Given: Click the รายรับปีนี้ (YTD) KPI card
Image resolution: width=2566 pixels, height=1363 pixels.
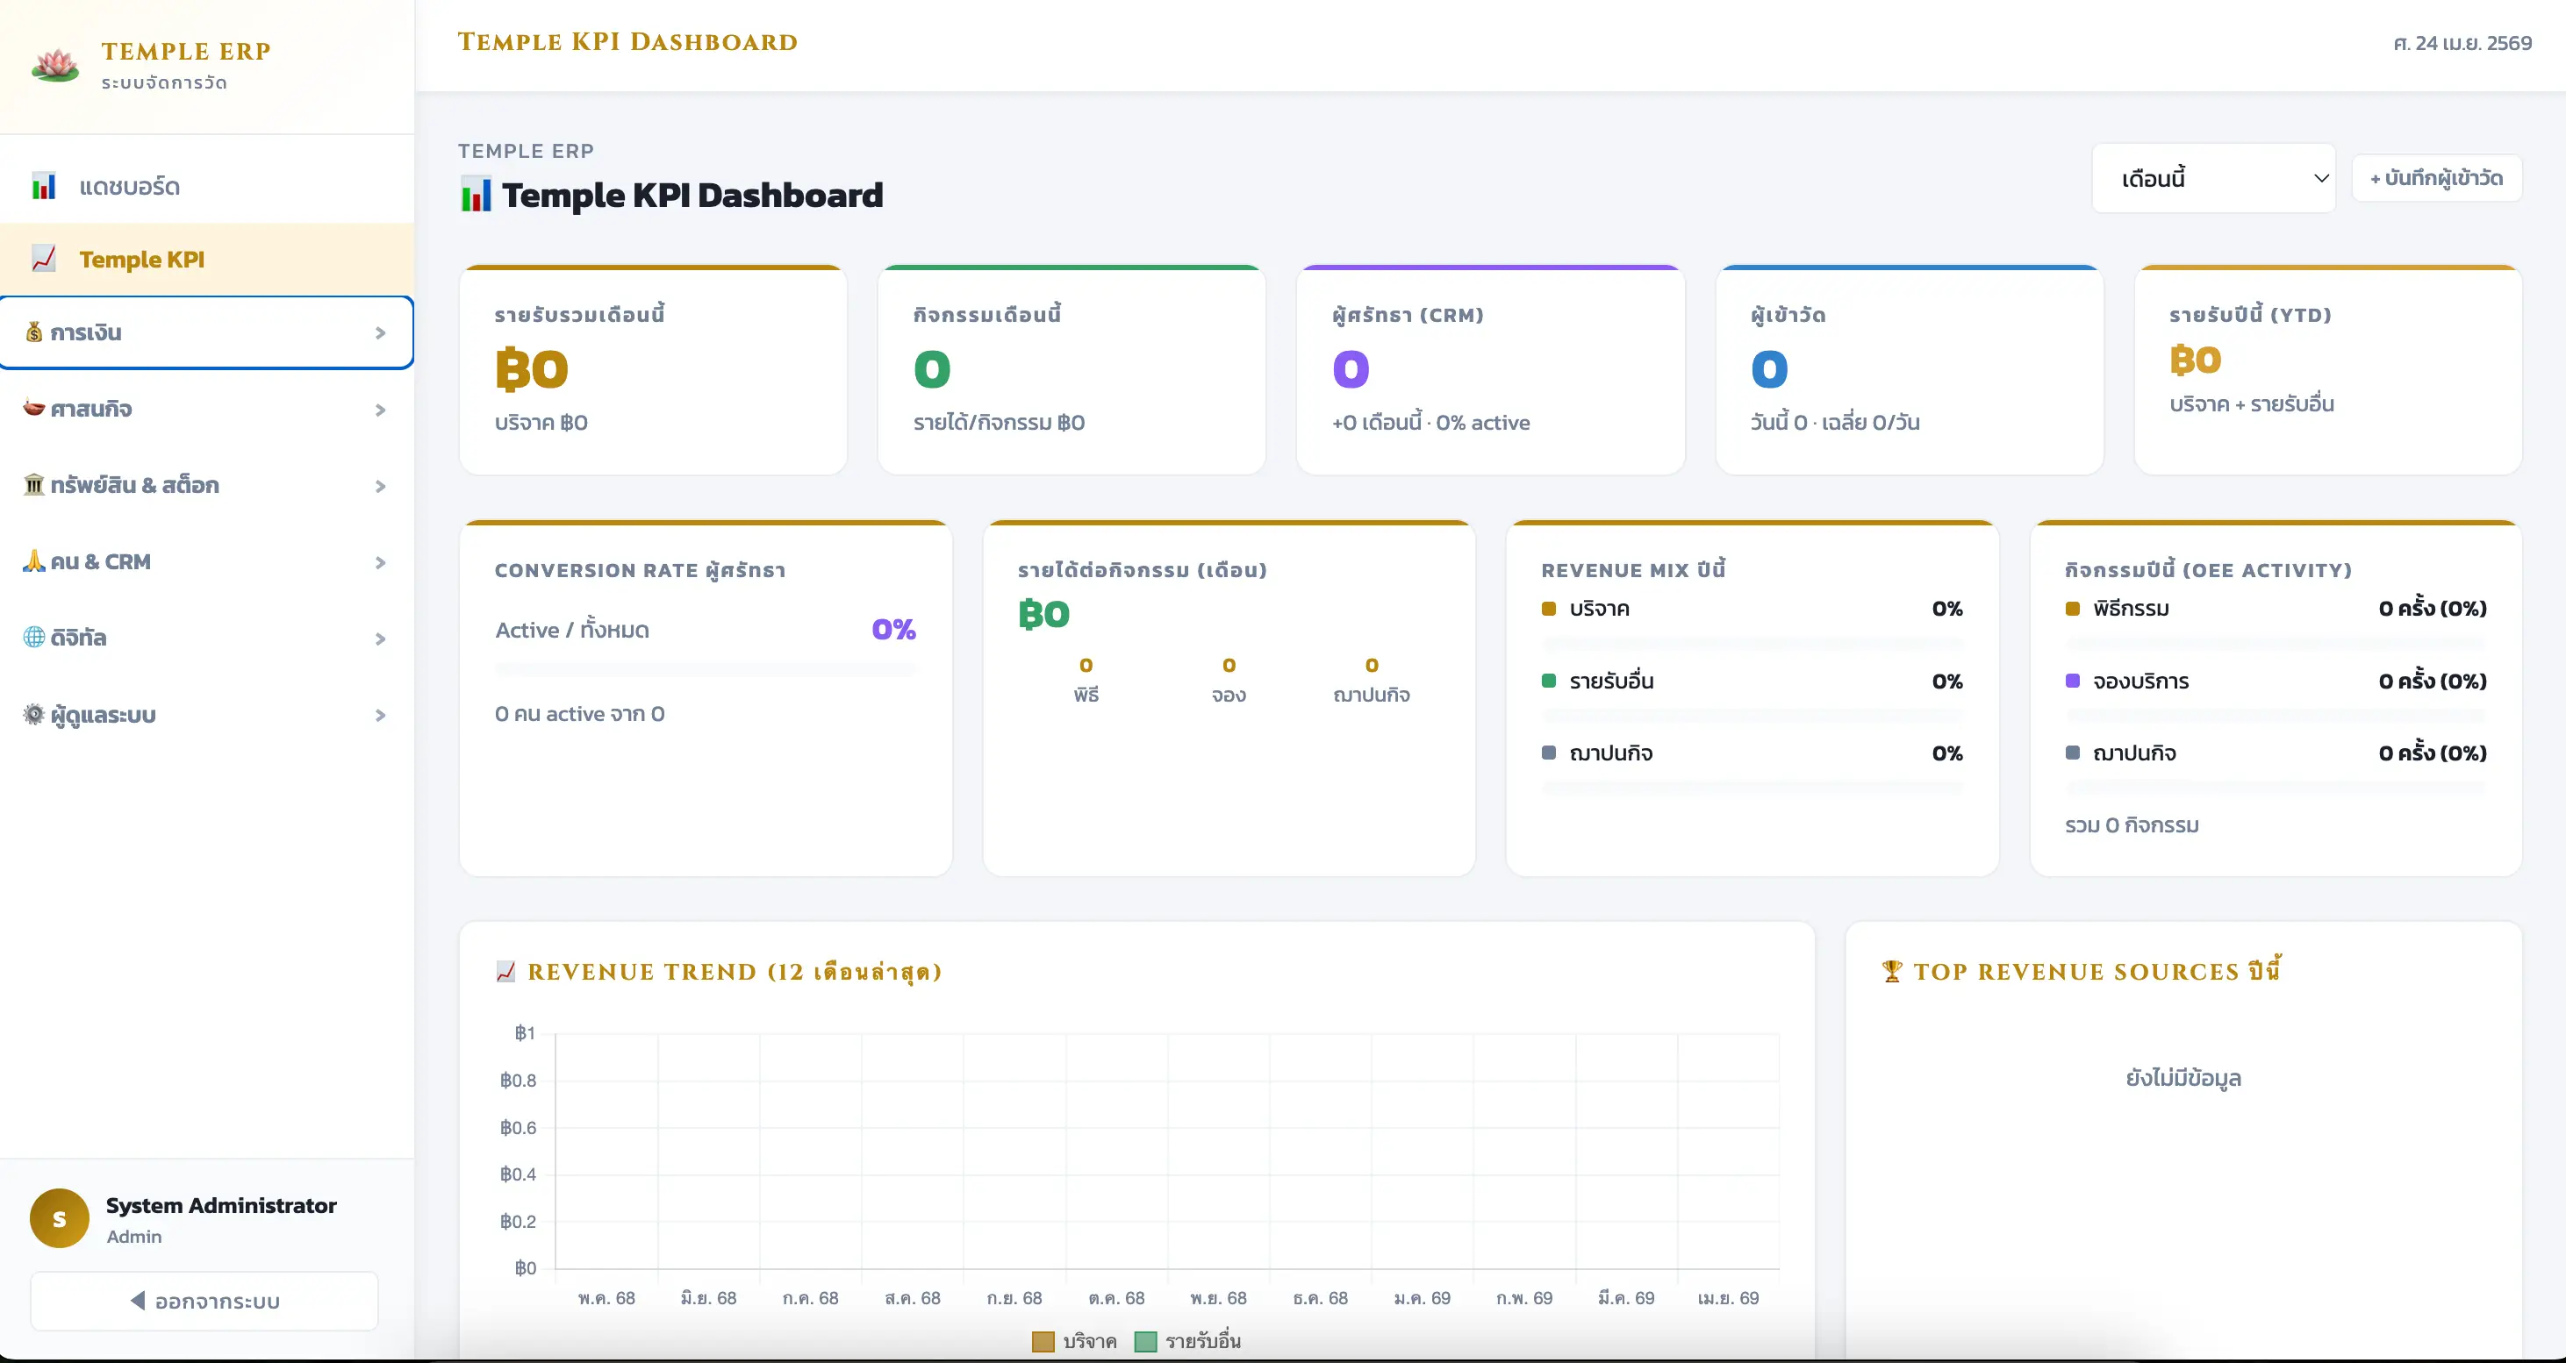Looking at the screenshot, I should pos(2328,370).
